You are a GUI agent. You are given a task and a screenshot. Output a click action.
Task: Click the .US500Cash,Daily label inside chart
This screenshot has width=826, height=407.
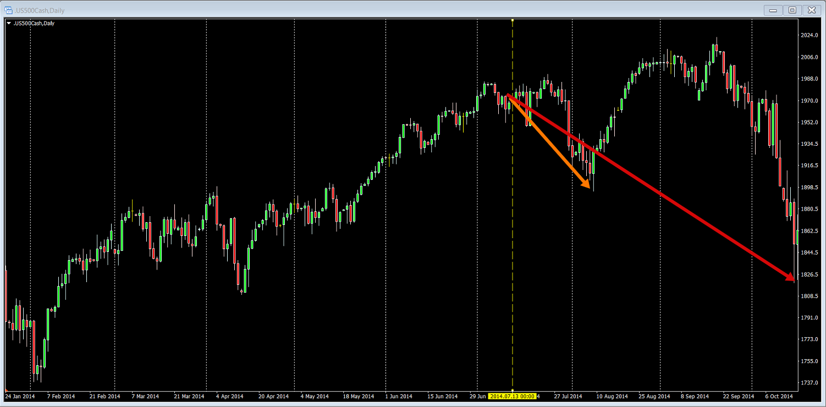[x=33, y=23]
